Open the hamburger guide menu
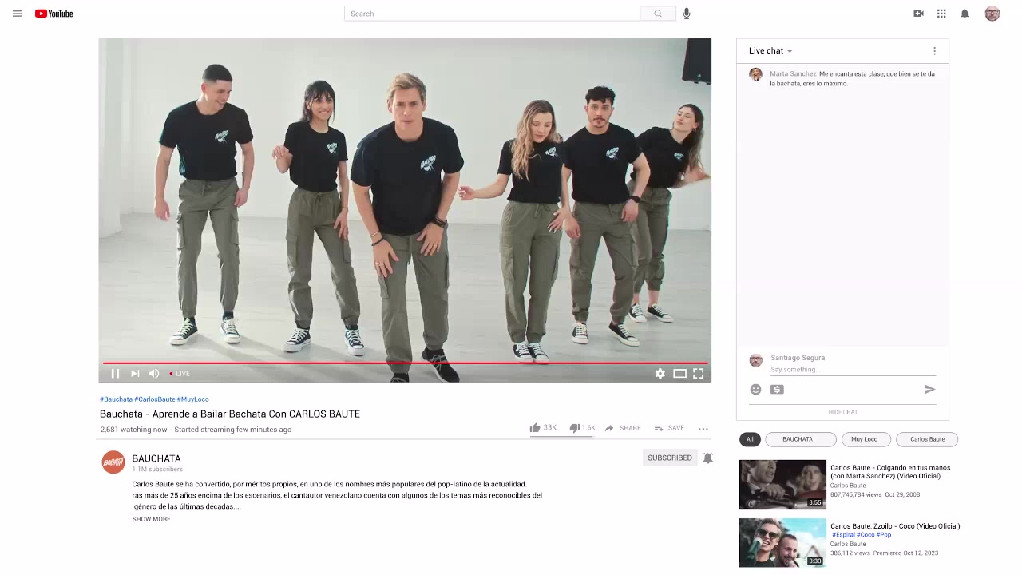Image resolution: width=1022 pixels, height=575 pixels. (17, 14)
